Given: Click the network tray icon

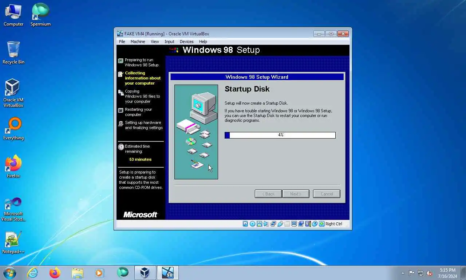Looking at the screenshot, I should pos(420,273).
